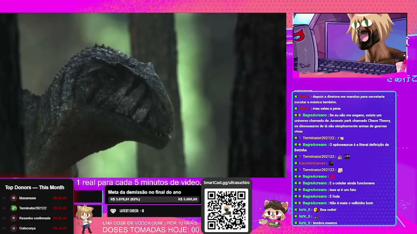Click donor name 'Terminator202122' in Top Donors
Screen dimensions: 417x234
click(33, 208)
